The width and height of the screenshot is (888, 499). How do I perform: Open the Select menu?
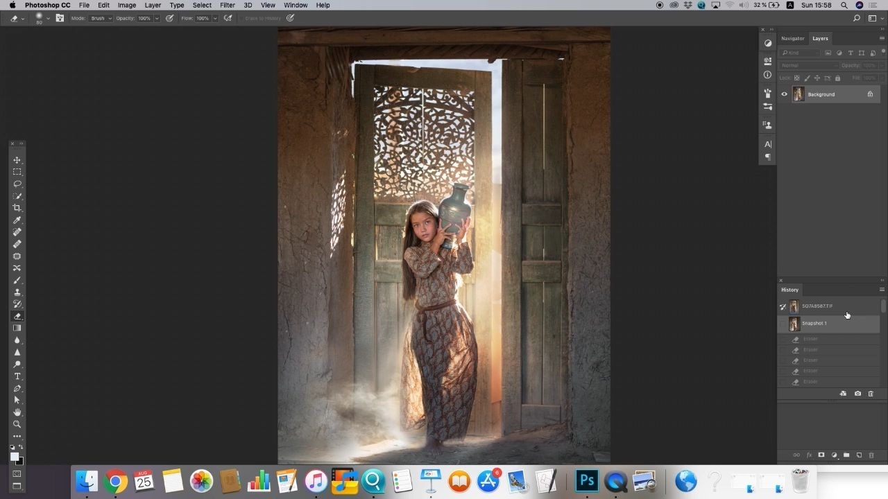pos(202,5)
